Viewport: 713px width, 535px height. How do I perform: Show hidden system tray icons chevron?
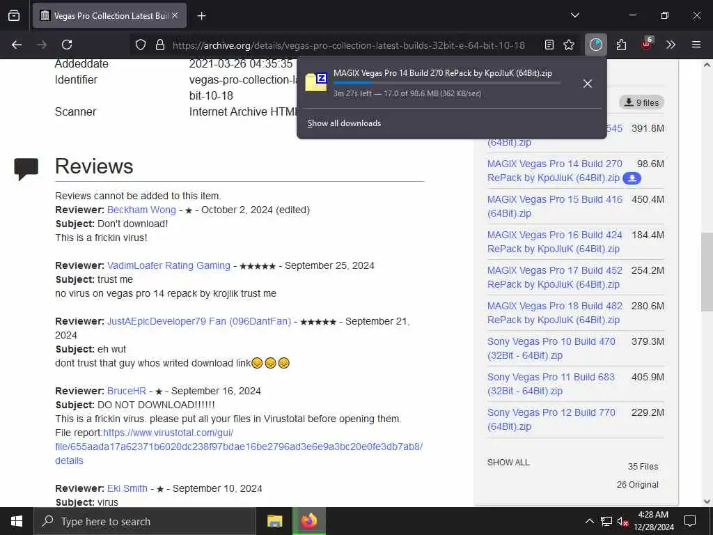pos(589,521)
